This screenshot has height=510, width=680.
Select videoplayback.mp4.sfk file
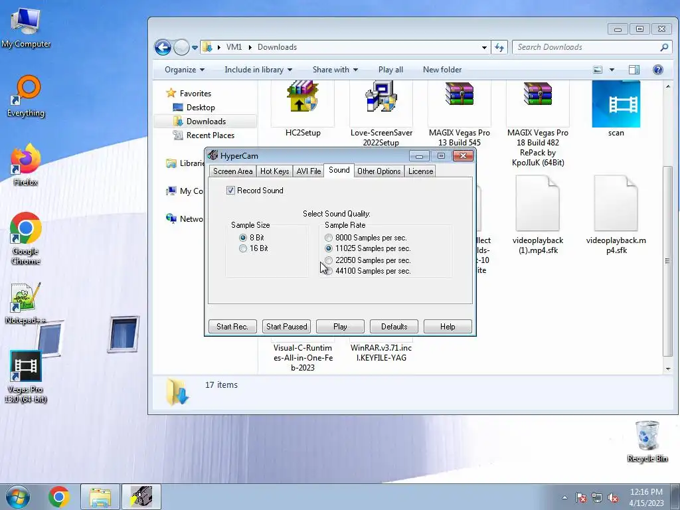[x=616, y=214]
